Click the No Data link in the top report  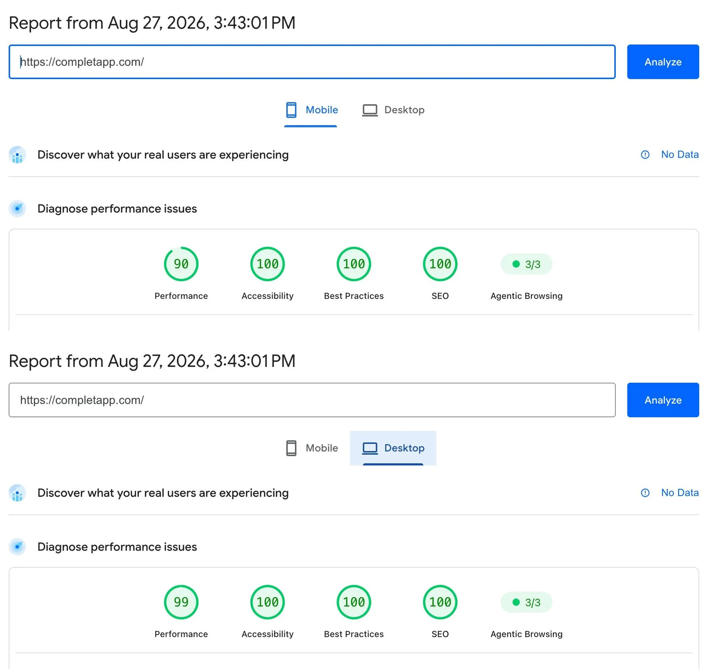(x=680, y=154)
